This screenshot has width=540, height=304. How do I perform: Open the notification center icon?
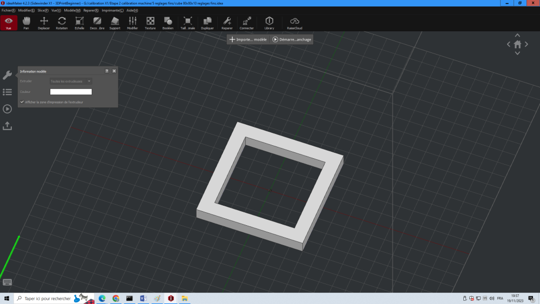531,299
